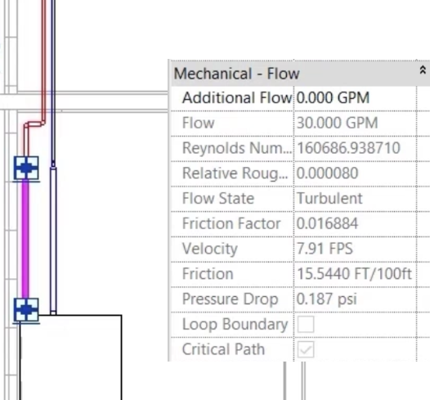This screenshot has height=400, width=430.
Task: Select the Additional Flow parameter label
Action: click(x=237, y=98)
